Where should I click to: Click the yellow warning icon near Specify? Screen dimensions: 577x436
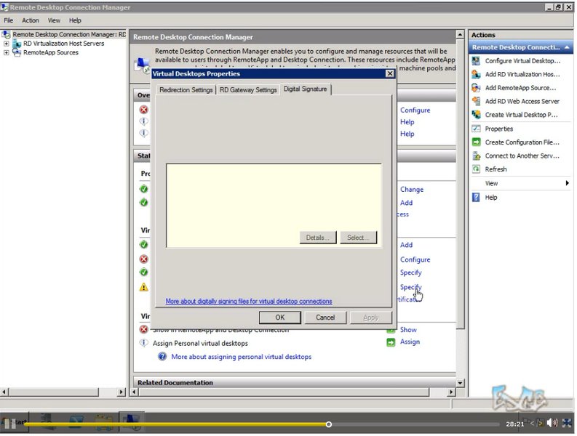(144, 288)
